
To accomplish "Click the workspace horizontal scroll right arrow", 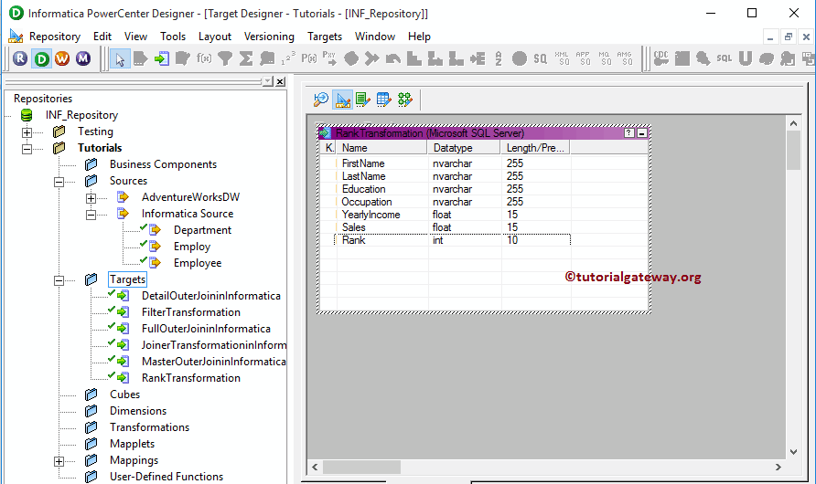I will click(778, 468).
